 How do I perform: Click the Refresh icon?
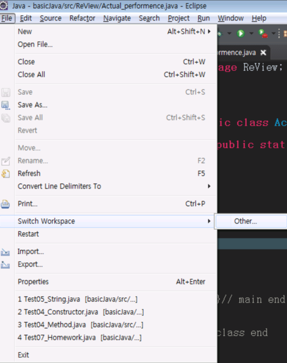pyautogui.click(x=6, y=173)
